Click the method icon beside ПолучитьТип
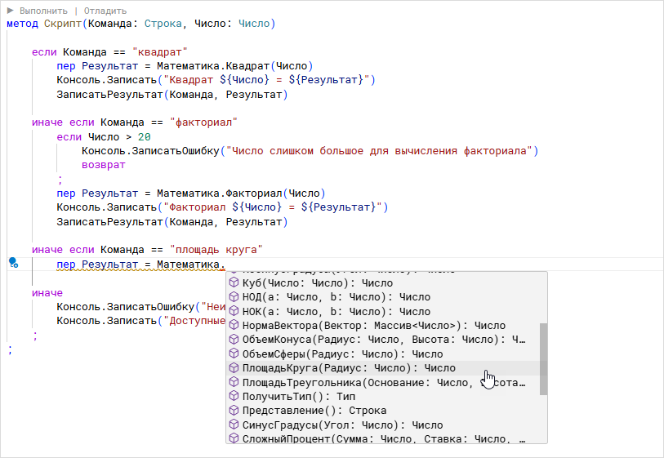 pos(234,396)
